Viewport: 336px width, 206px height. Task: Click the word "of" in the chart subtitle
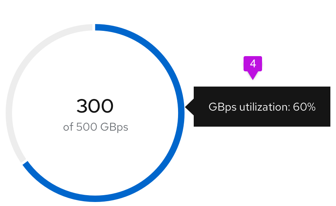tap(68, 127)
